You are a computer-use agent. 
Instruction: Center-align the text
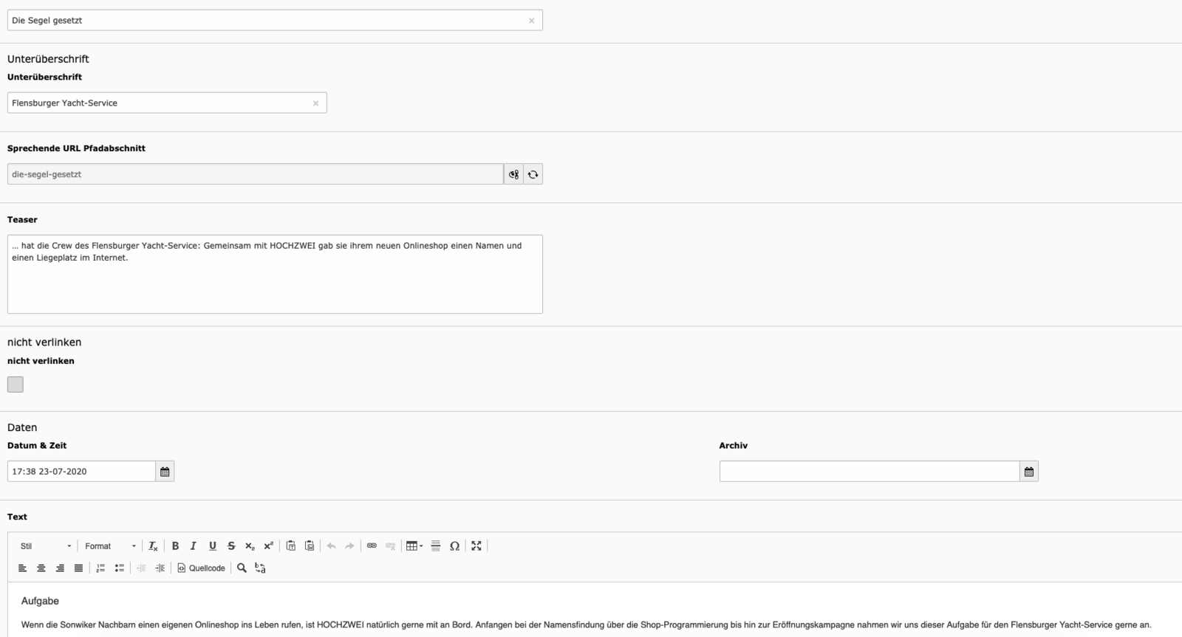click(41, 568)
